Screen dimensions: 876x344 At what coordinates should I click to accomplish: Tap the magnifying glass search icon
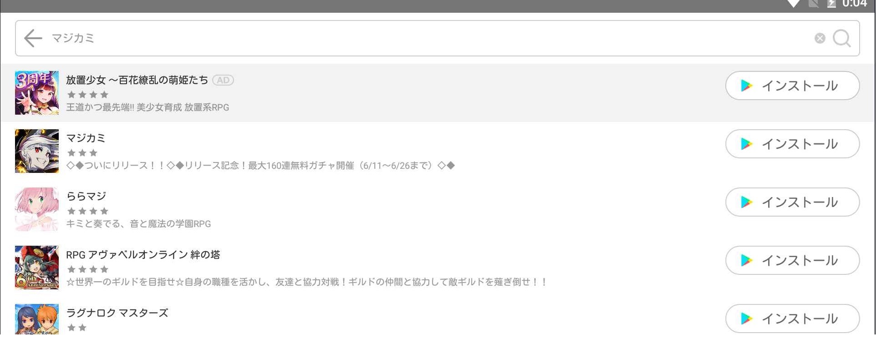[841, 38]
